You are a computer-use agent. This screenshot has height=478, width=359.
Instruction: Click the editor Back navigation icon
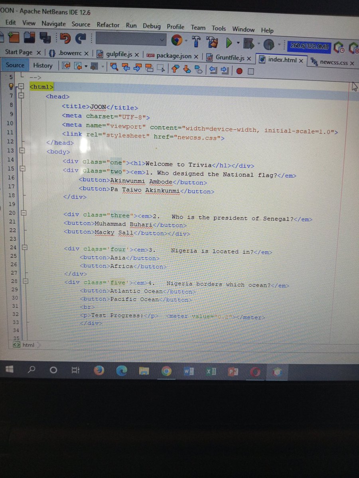click(78, 67)
